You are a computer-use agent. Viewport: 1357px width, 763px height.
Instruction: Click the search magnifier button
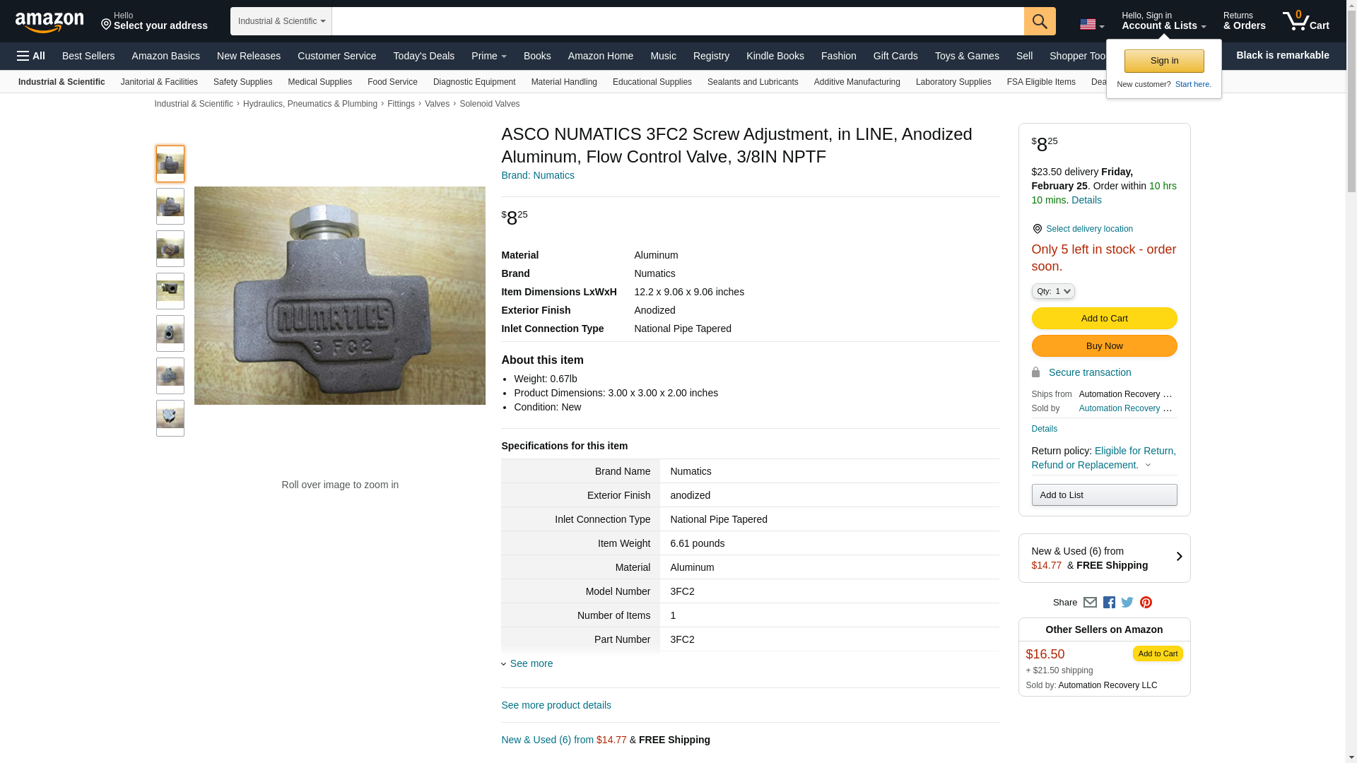click(1040, 21)
